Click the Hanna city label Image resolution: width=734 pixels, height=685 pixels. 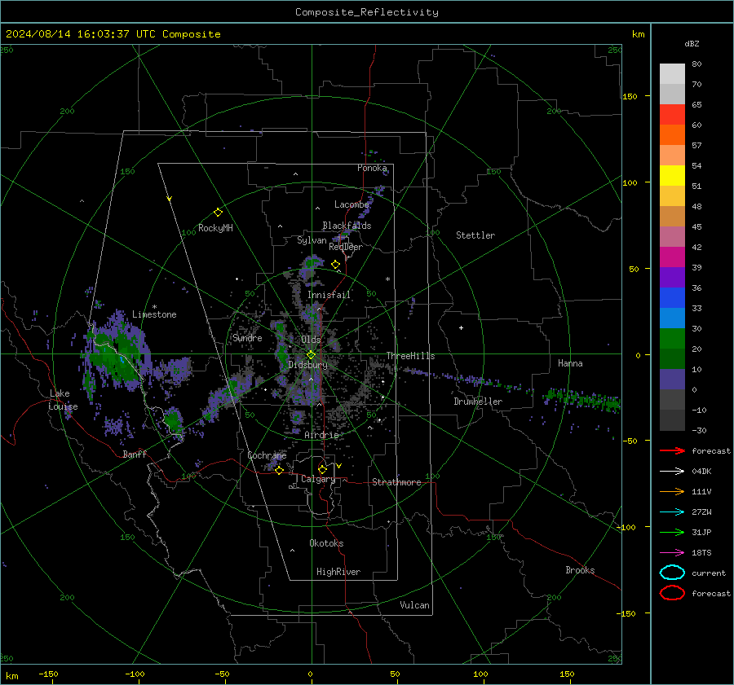click(x=570, y=363)
